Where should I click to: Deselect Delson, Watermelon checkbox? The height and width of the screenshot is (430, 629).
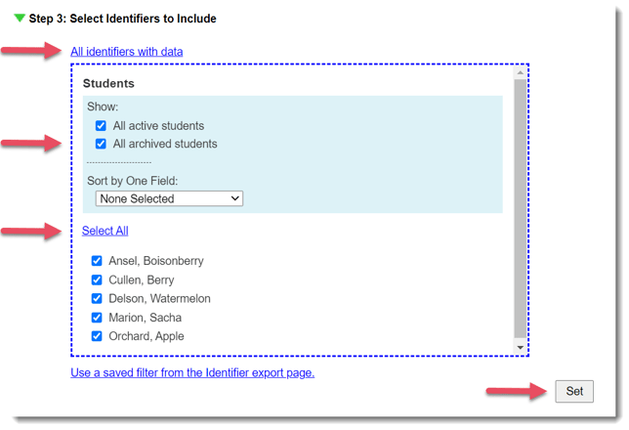pos(97,299)
